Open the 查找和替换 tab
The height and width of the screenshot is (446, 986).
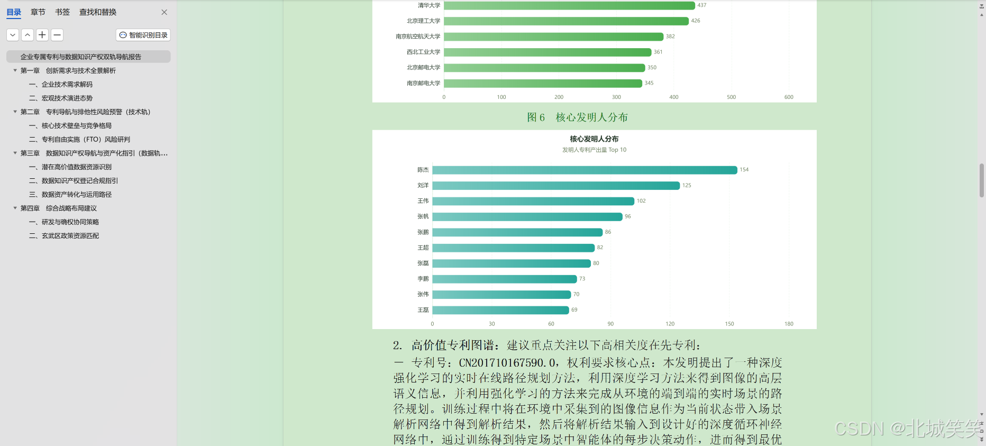pos(98,12)
